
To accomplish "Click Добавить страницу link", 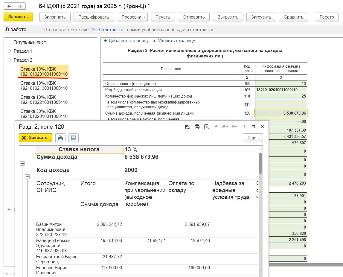I will click(129, 41).
